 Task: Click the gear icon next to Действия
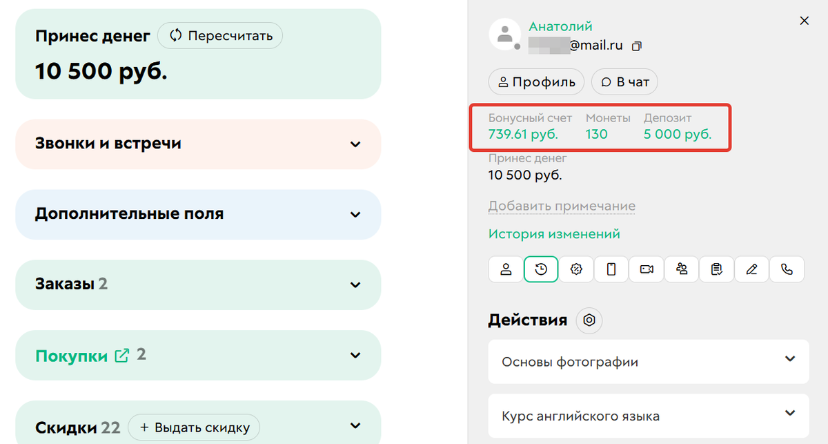[x=589, y=320]
